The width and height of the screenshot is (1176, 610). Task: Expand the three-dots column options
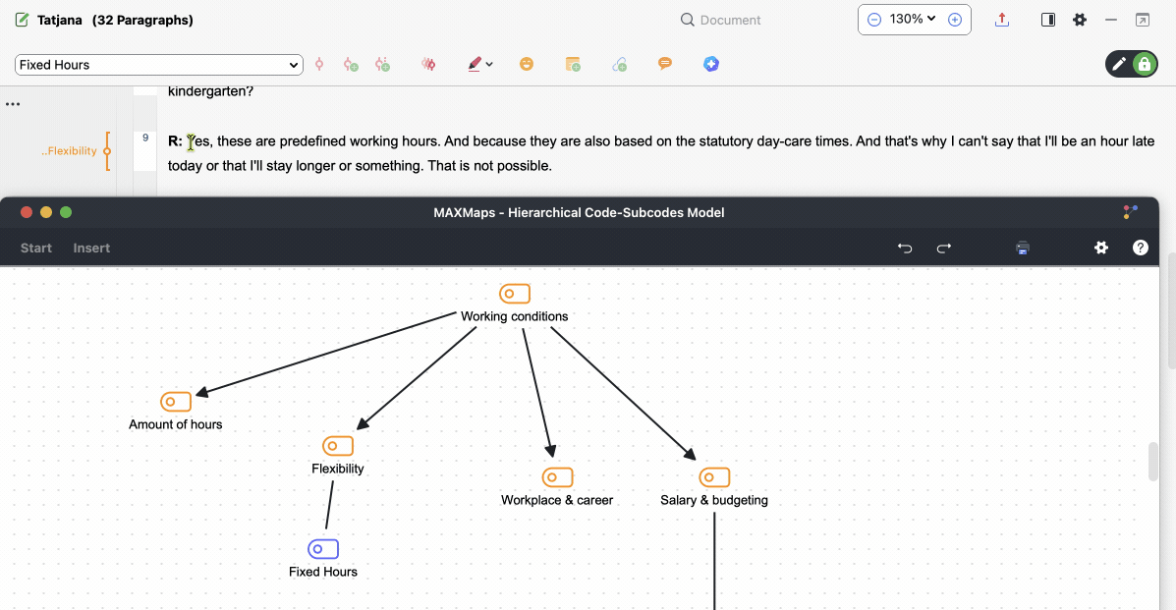(x=13, y=104)
